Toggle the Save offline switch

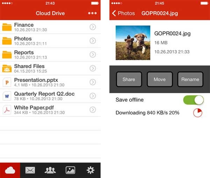coord(193,100)
